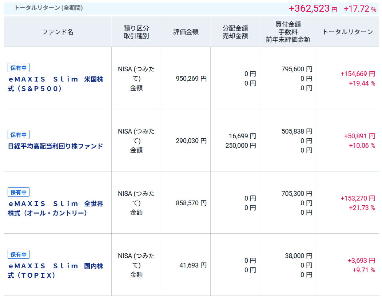Open eMAXIS Slim 米国株式(S&P500) fund link
382x301 pixels.
point(56,84)
